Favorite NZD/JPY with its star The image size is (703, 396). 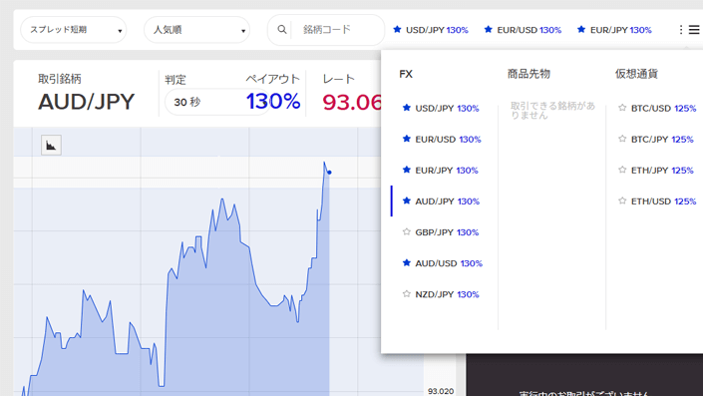tap(406, 293)
